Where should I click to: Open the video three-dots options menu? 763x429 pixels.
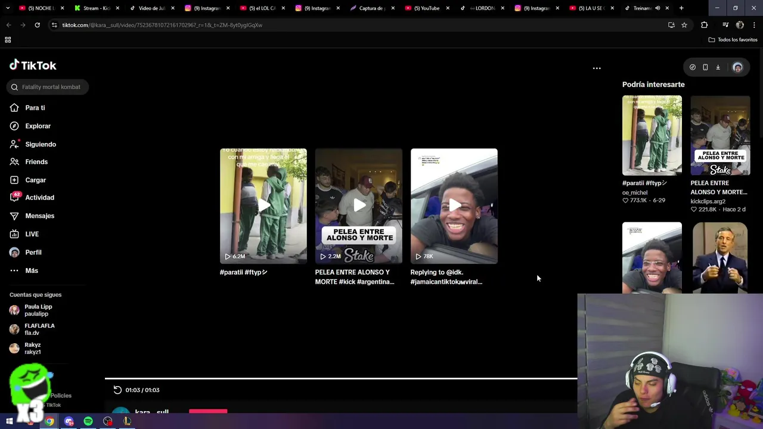click(597, 68)
